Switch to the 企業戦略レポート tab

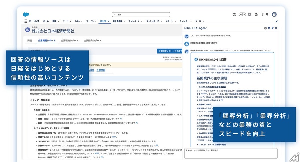[x=70, y=41]
